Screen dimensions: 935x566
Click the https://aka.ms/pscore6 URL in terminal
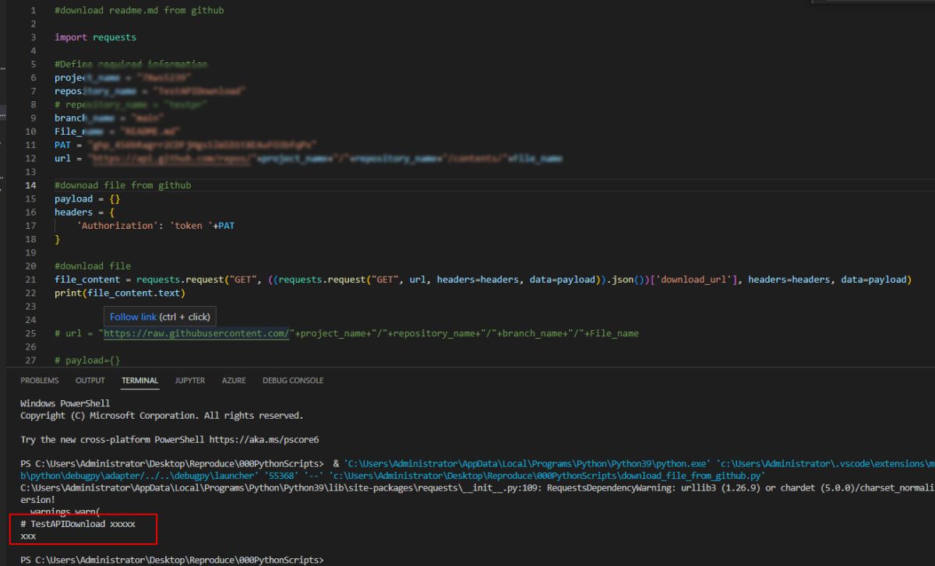coord(264,440)
